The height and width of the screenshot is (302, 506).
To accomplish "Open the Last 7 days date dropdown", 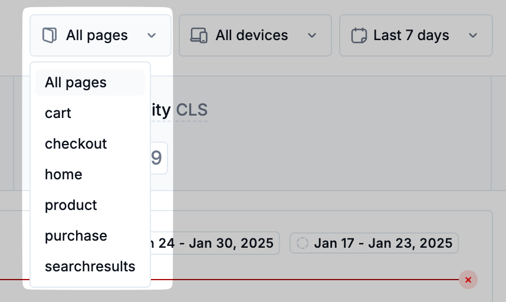I will coord(472,35).
